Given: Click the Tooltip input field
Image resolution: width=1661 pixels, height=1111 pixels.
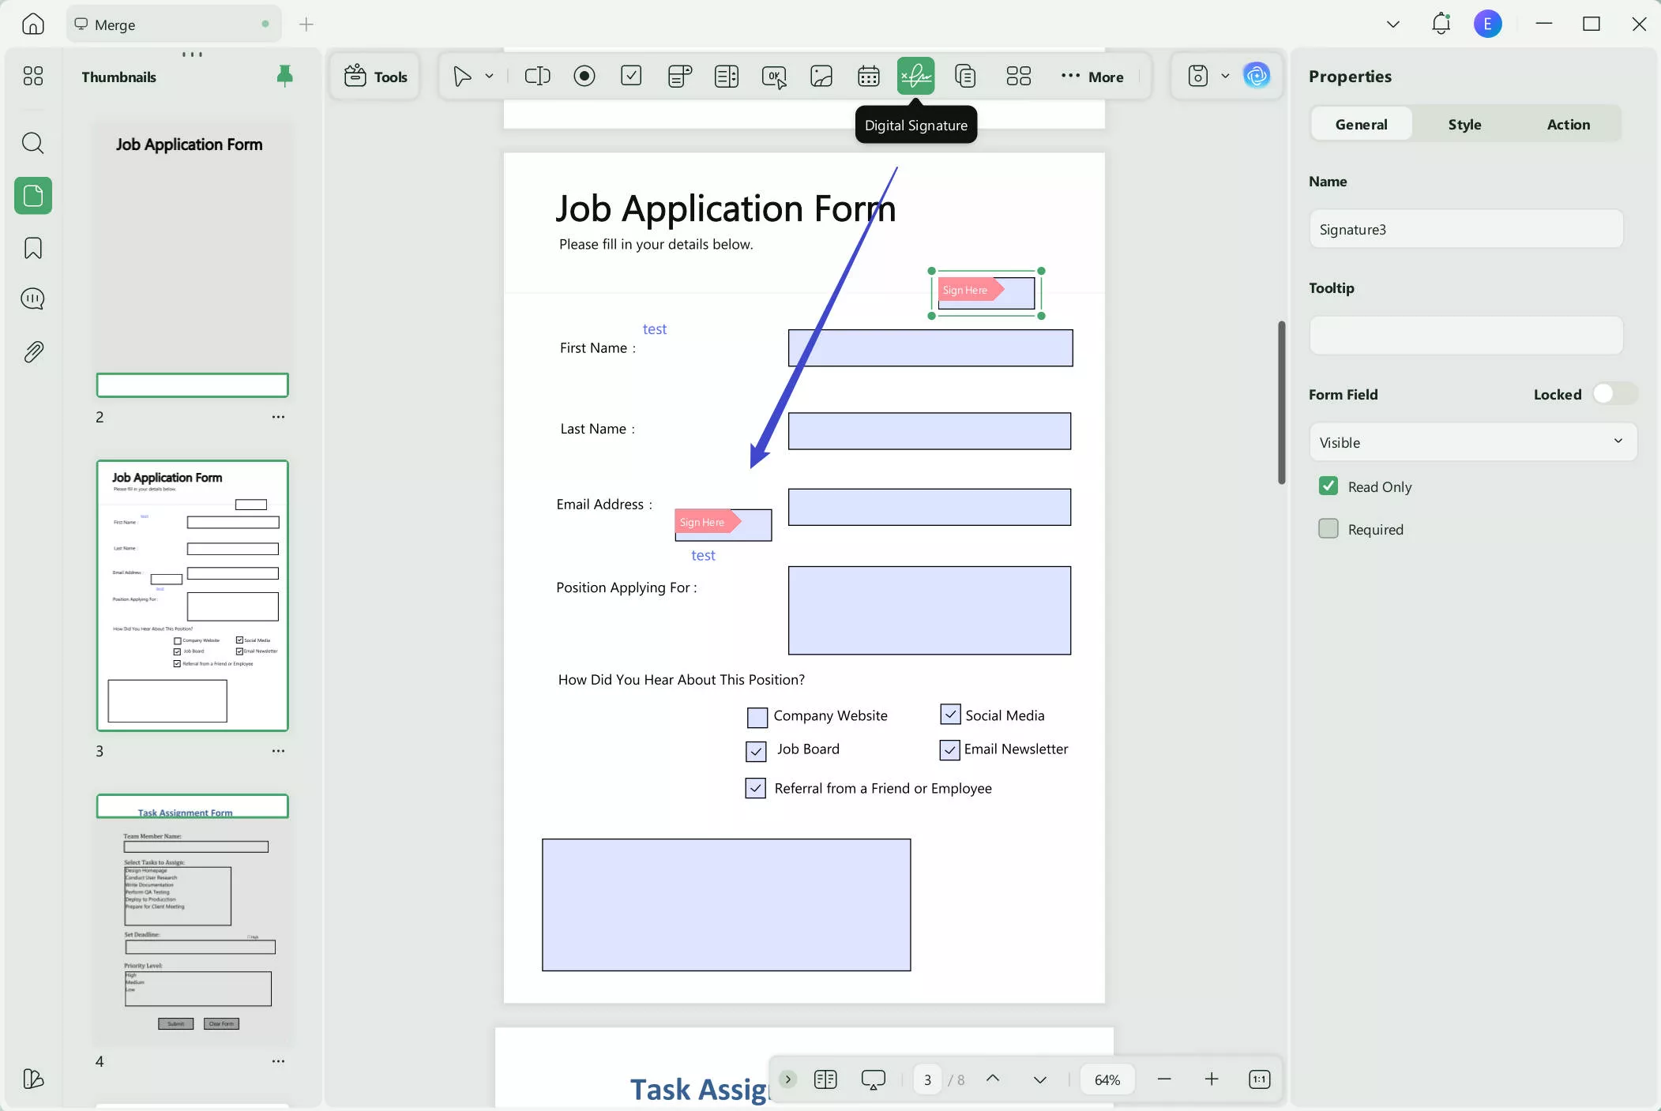Looking at the screenshot, I should tap(1466, 336).
